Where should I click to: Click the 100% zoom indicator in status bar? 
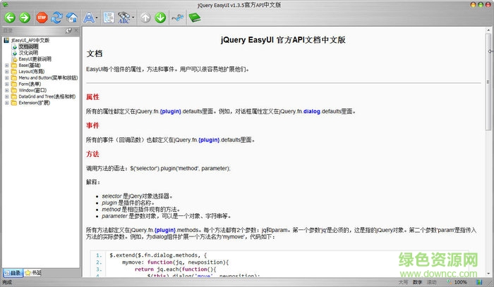point(460,282)
